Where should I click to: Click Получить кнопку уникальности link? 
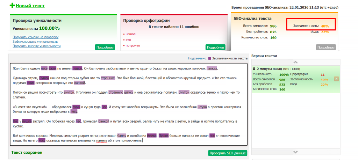tap(36, 46)
